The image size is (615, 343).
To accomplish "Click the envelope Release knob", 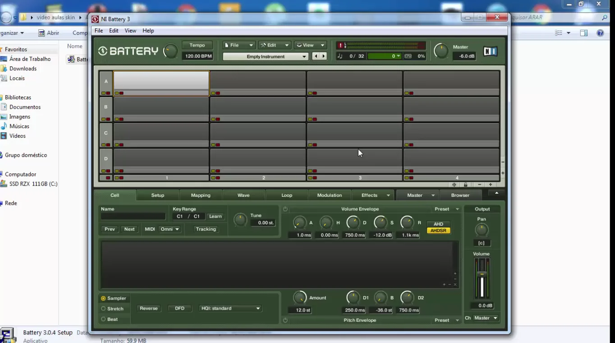I will tap(407, 222).
